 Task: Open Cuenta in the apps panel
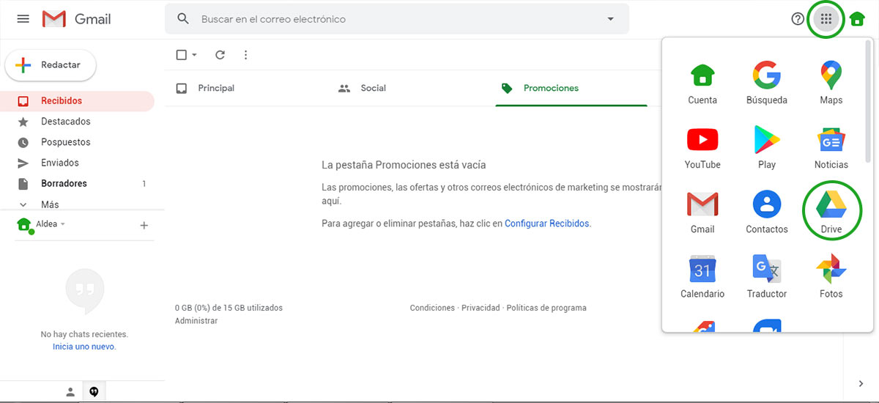click(702, 84)
